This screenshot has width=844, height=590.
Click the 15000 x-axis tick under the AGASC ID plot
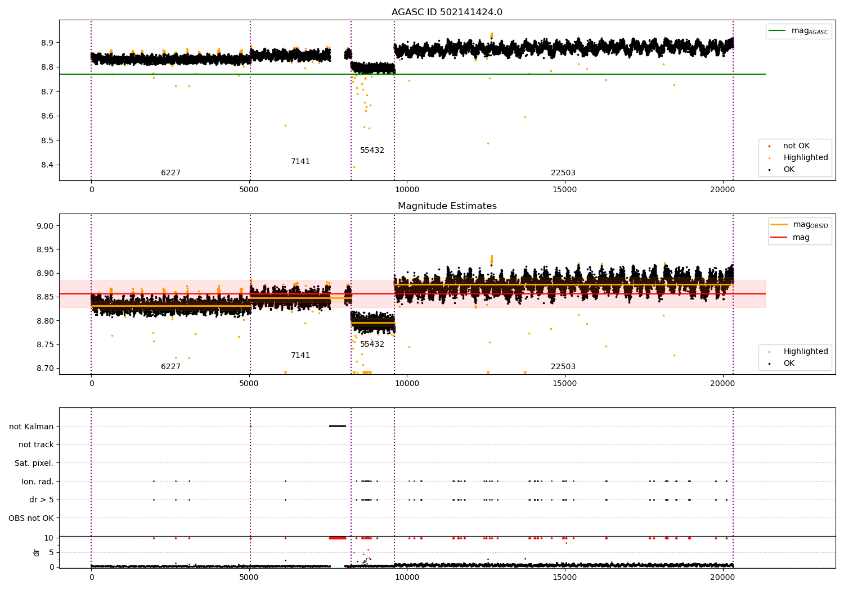pos(564,189)
